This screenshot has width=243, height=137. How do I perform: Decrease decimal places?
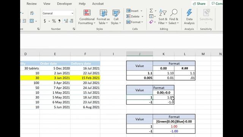pyautogui.click(x=71, y=21)
